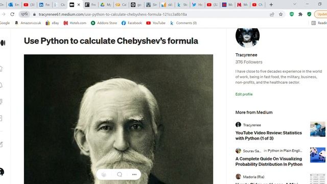Open the Python in Plain Engli.. publication
Viewport: 327px width, 184px height.
click(285, 151)
